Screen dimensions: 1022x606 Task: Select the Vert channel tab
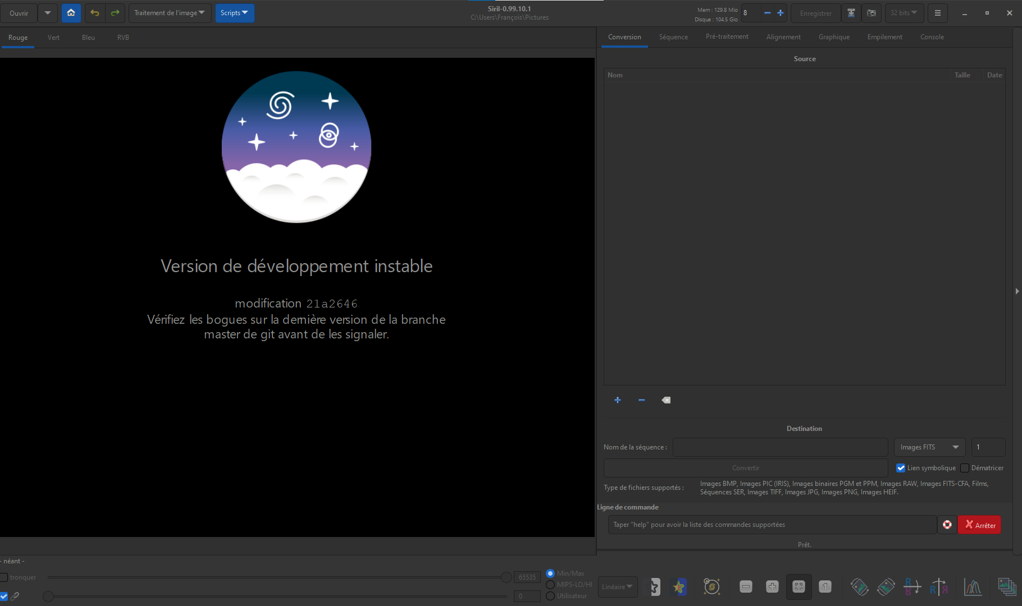(53, 38)
